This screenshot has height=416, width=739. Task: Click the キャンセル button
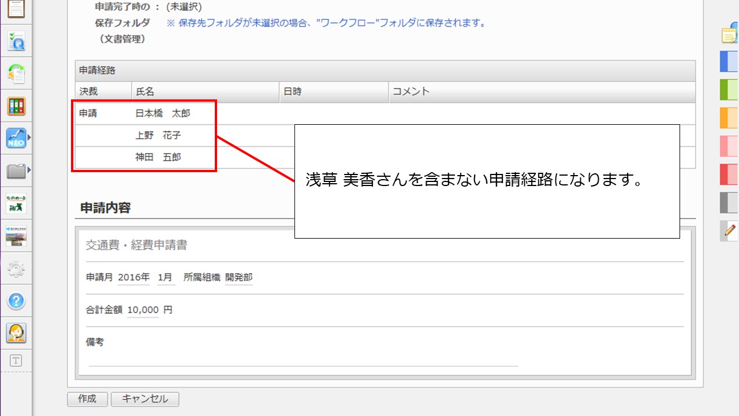145,399
